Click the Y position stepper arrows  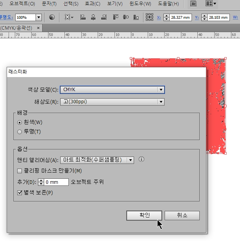[x=204, y=17]
